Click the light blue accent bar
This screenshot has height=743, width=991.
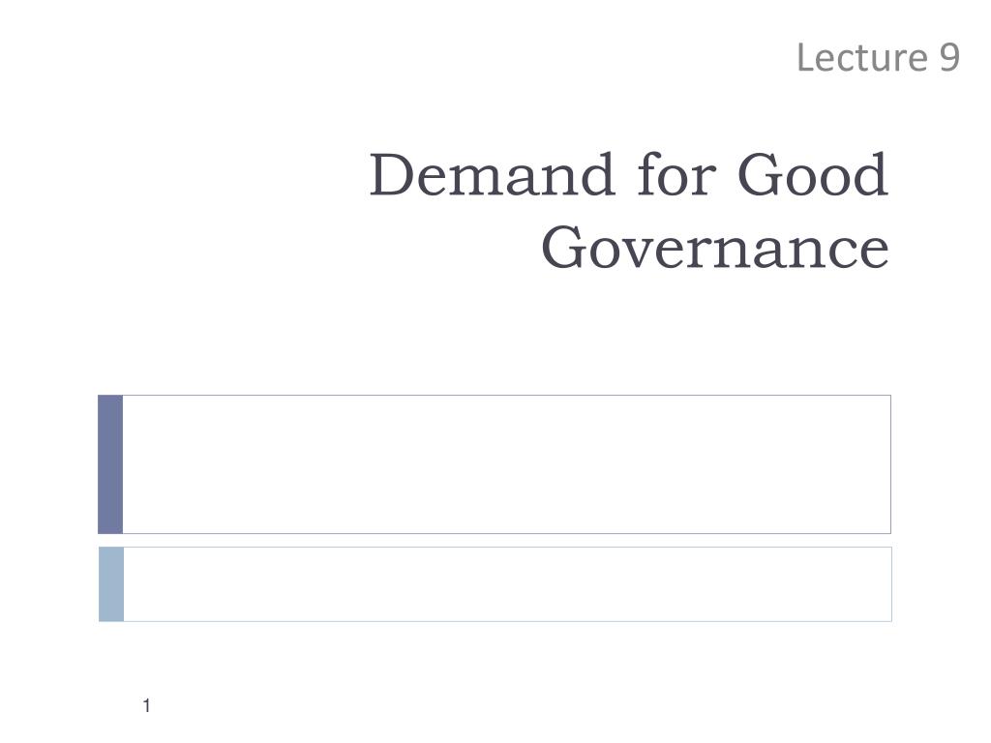click(111, 584)
